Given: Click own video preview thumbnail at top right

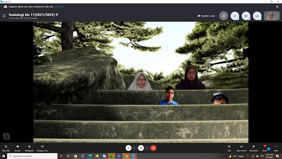Looking at the screenshot, I should point(272,16).
